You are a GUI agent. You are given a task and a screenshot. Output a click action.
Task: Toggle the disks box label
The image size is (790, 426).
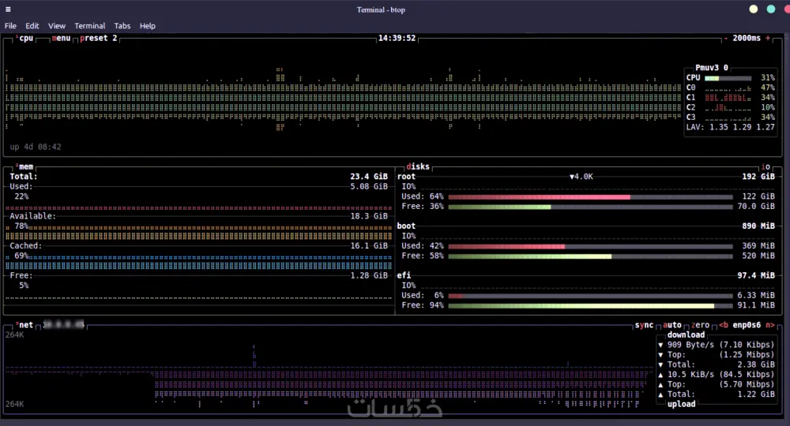pos(418,166)
